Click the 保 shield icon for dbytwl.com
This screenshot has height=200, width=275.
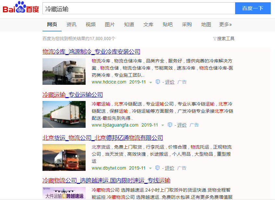coord(157,168)
